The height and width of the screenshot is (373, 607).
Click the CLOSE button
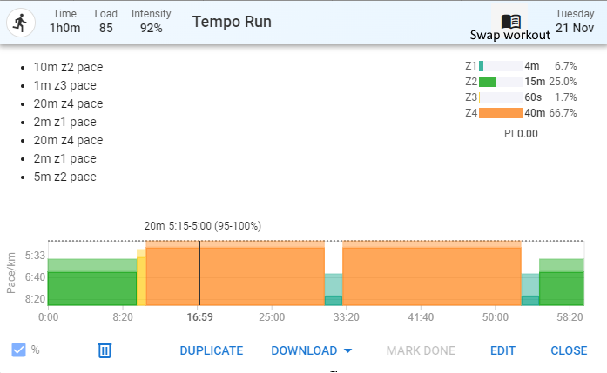(569, 350)
